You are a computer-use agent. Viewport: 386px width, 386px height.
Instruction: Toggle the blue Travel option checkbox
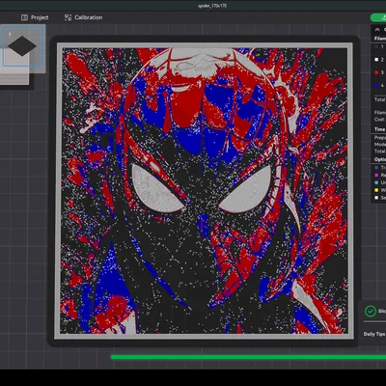(x=376, y=168)
